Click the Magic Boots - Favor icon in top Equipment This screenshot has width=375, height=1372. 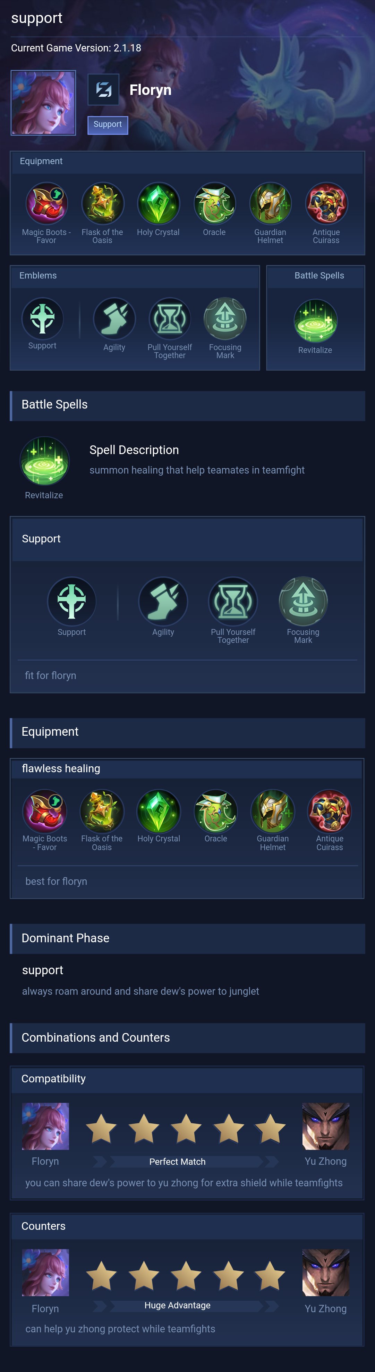(x=46, y=203)
